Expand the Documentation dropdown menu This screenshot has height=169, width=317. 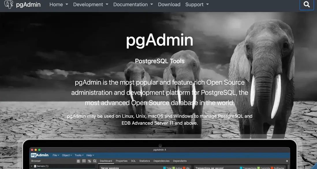tap(133, 4)
